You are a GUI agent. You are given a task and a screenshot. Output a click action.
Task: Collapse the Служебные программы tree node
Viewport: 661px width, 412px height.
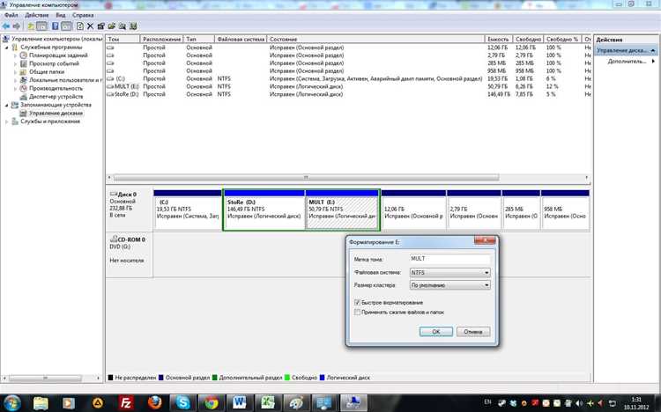[6, 48]
